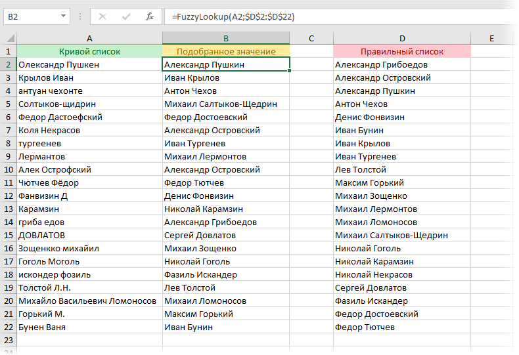Click the Select All corner triangle

click(10, 38)
